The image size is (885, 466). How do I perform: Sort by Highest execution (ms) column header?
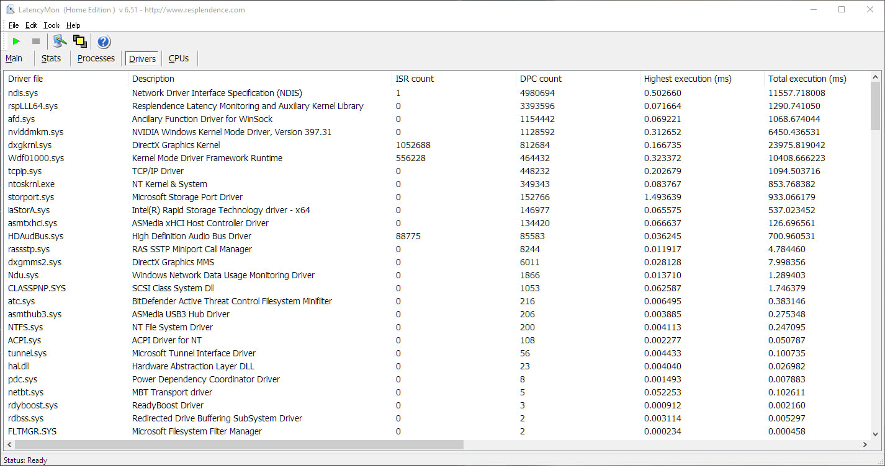coord(702,79)
